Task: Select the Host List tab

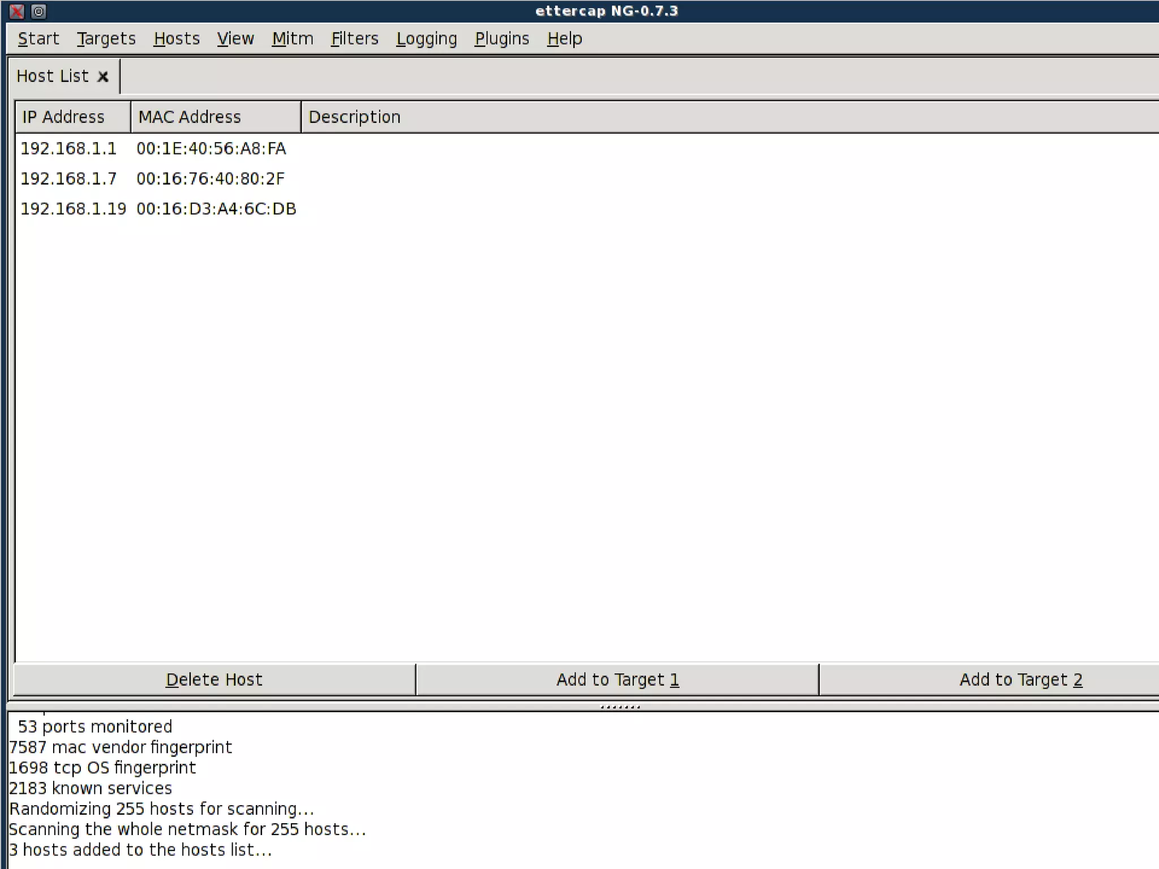Action: pyautogui.click(x=53, y=76)
